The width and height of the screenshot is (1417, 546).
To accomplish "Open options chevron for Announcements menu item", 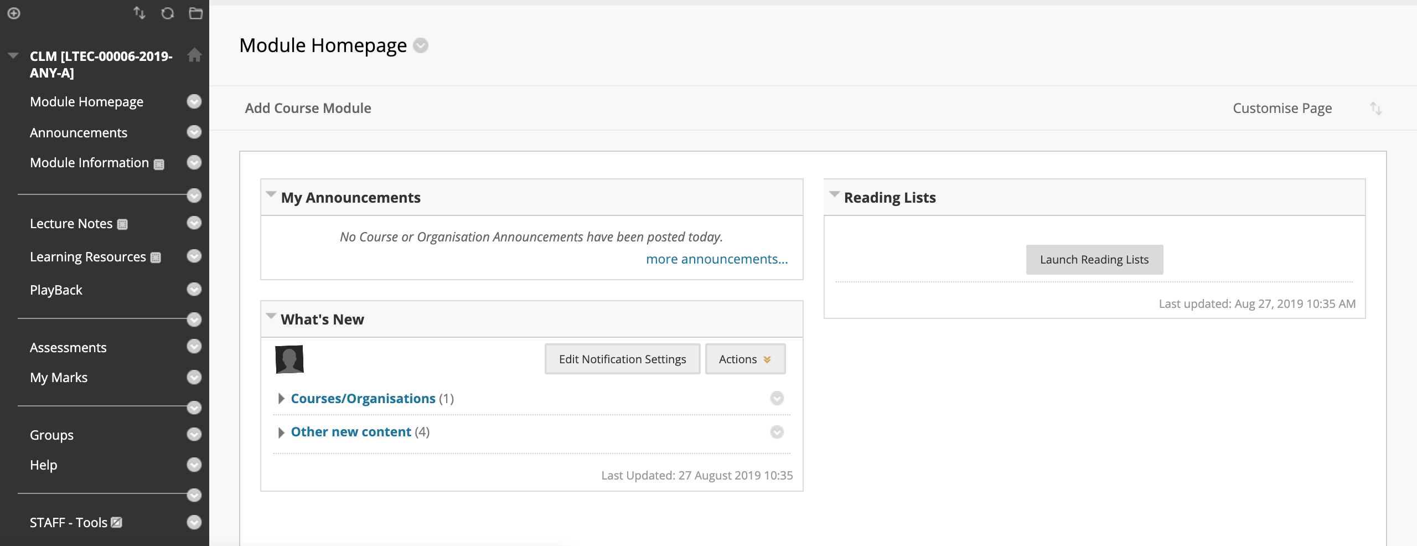I will coord(194,132).
